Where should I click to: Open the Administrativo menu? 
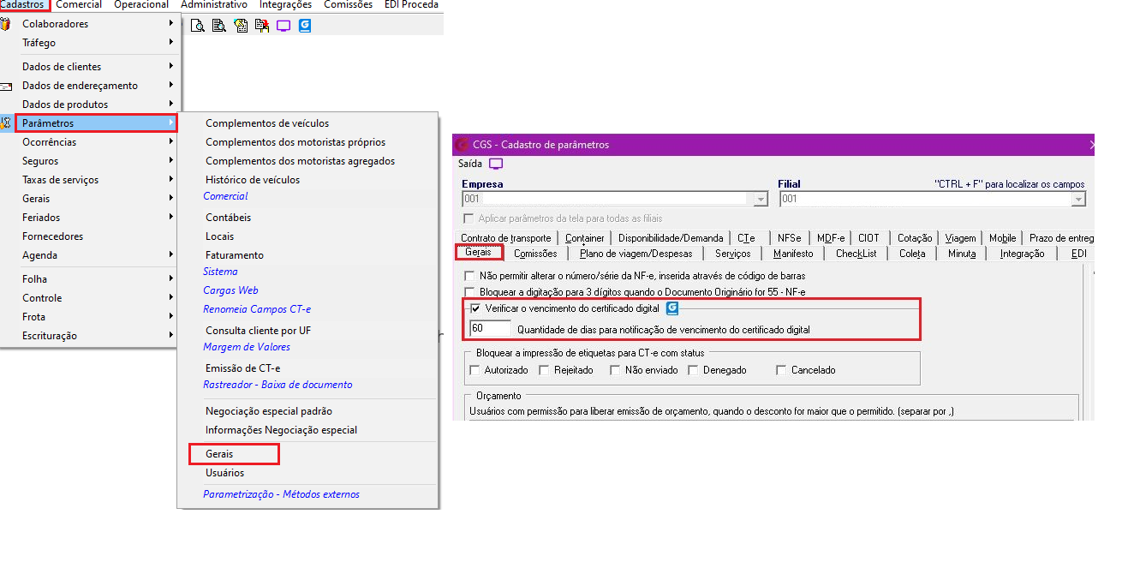pyautogui.click(x=214, y=4)
